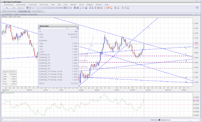Viewport: 201px width, 122px height.
Task: Select the Daily 'D' time scale
Action: 65,8
